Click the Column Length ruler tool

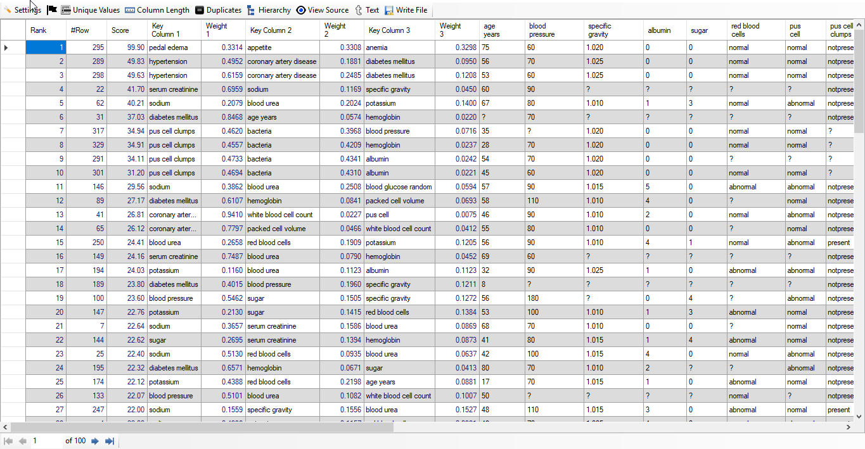tap(157, 10)
